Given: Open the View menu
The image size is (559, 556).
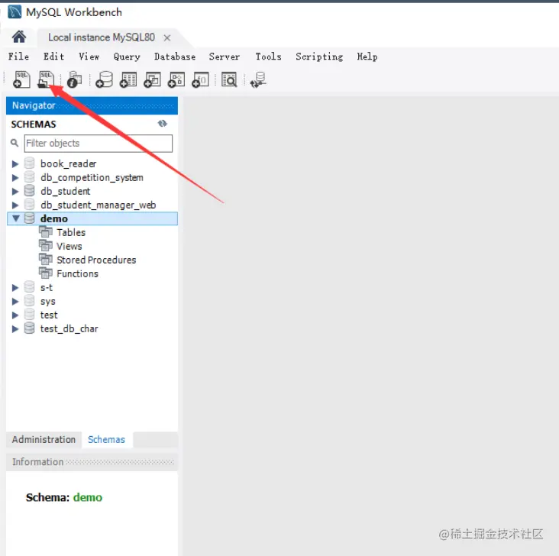Looking at the screenshot, I should 89,57.
